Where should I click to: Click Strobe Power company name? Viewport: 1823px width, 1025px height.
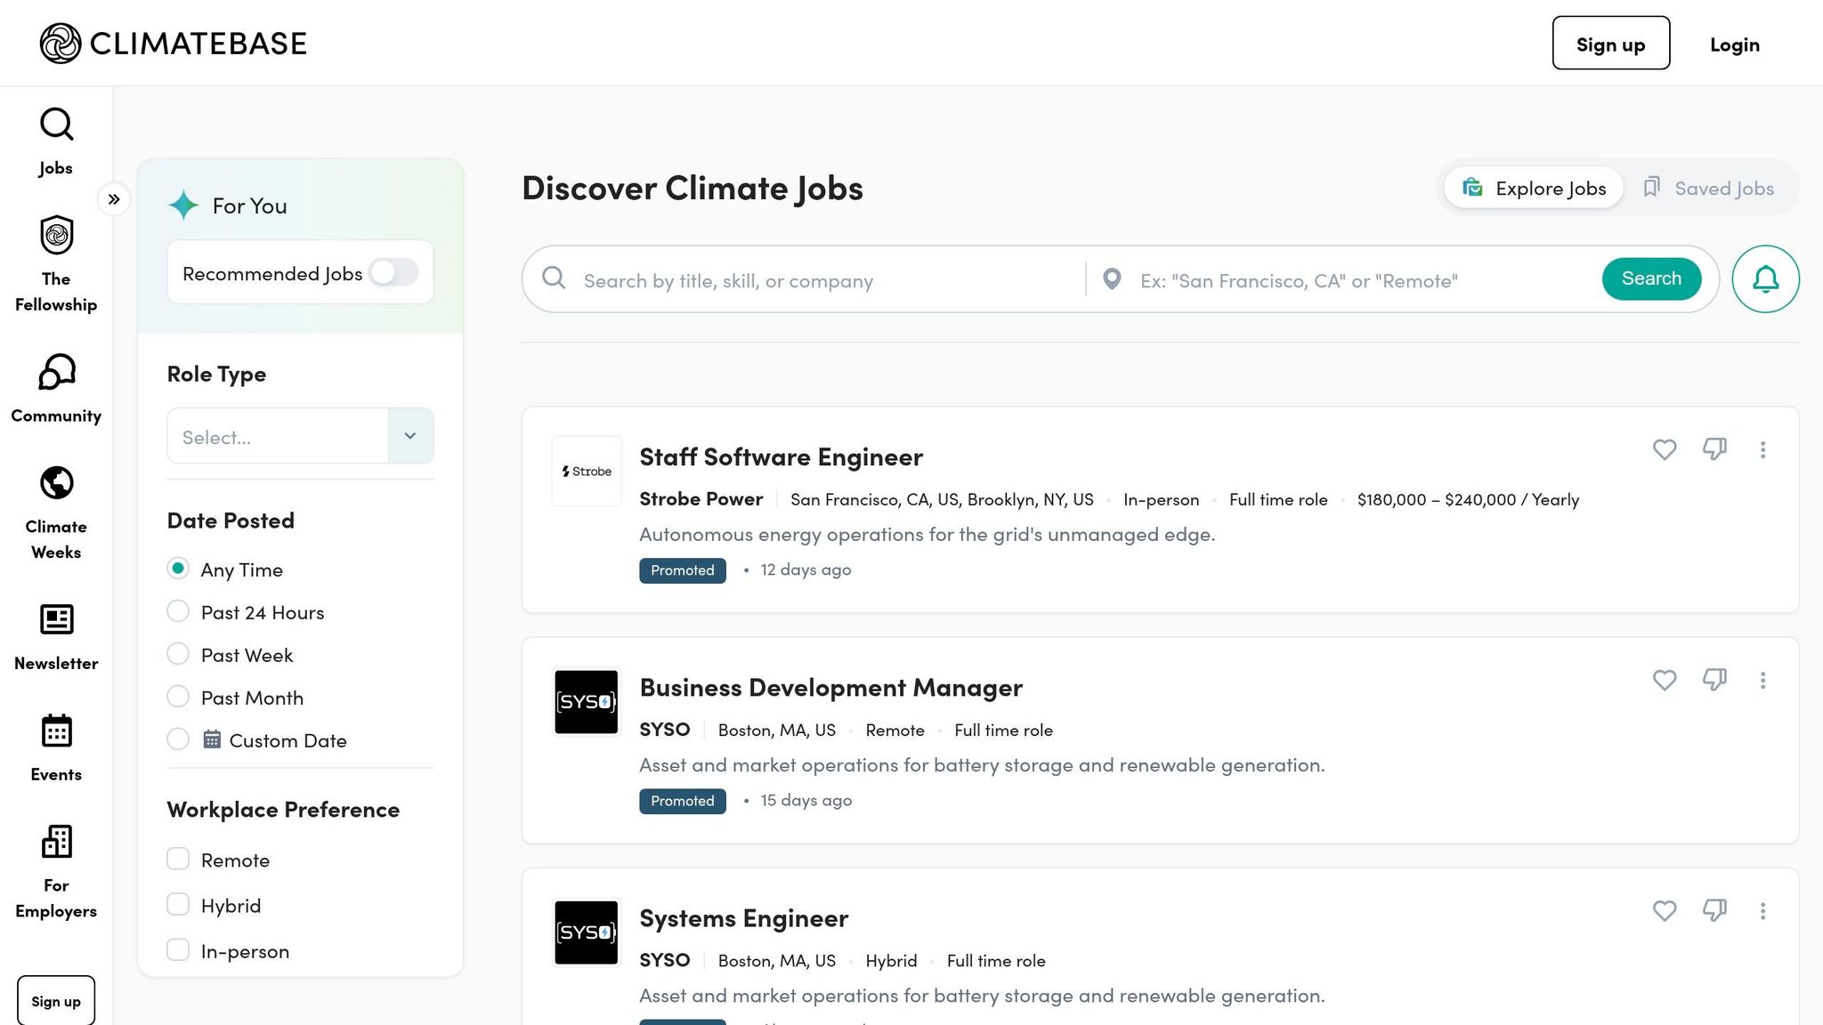click(x=701, y=498)
